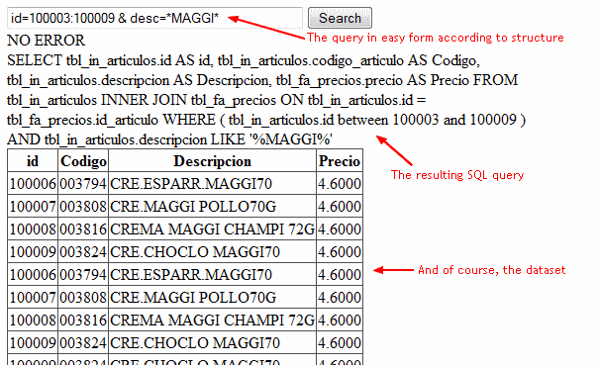Click the first row id cell 100006

(x=33, y=184)
